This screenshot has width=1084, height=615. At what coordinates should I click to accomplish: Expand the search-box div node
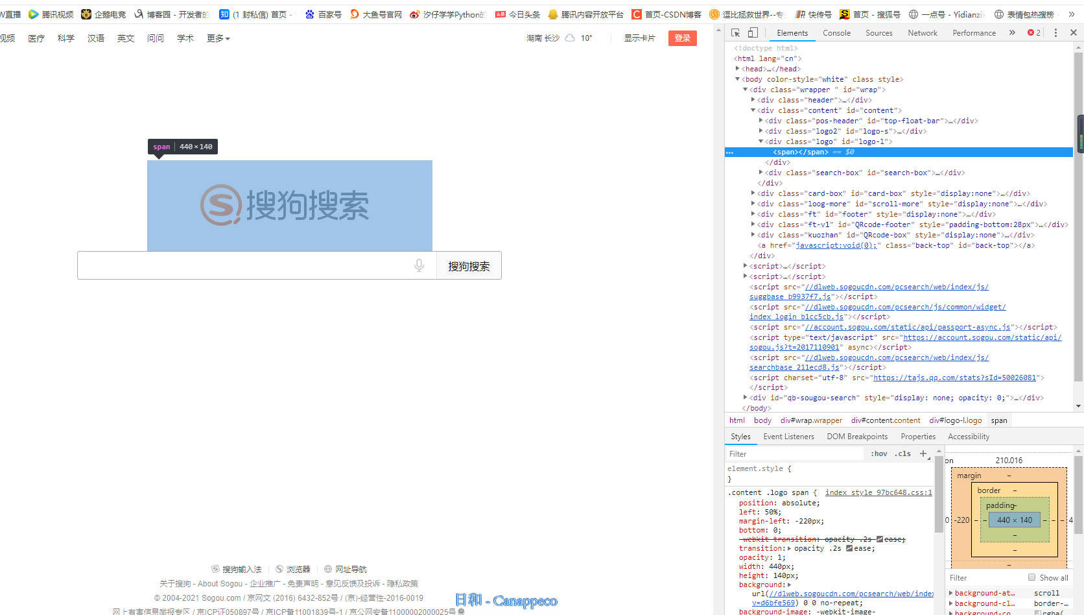click(761, 173)
